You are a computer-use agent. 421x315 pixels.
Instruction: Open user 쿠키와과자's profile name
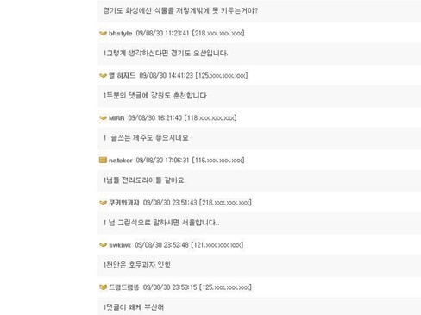[124, 203]
